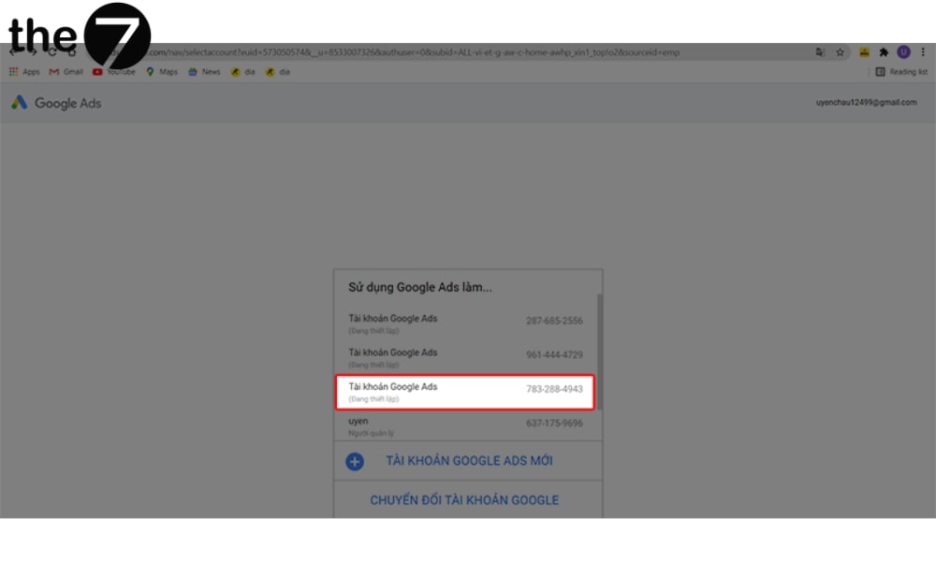Open the Chrome profile avatar

point(903,52)
